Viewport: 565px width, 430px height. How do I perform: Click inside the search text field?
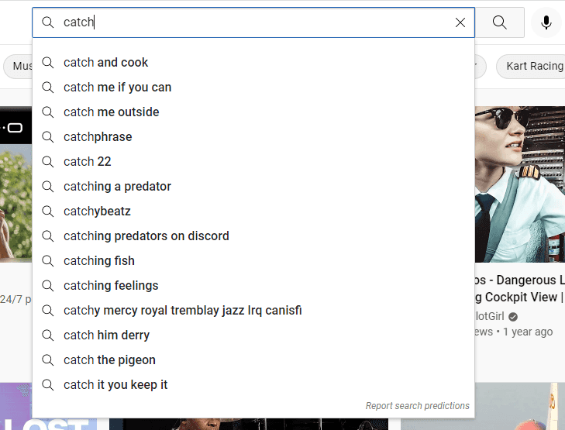tap(256, 22)
